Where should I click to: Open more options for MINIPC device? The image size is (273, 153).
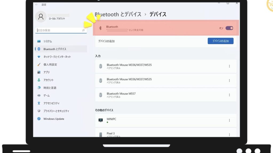[x=229, y=120]
